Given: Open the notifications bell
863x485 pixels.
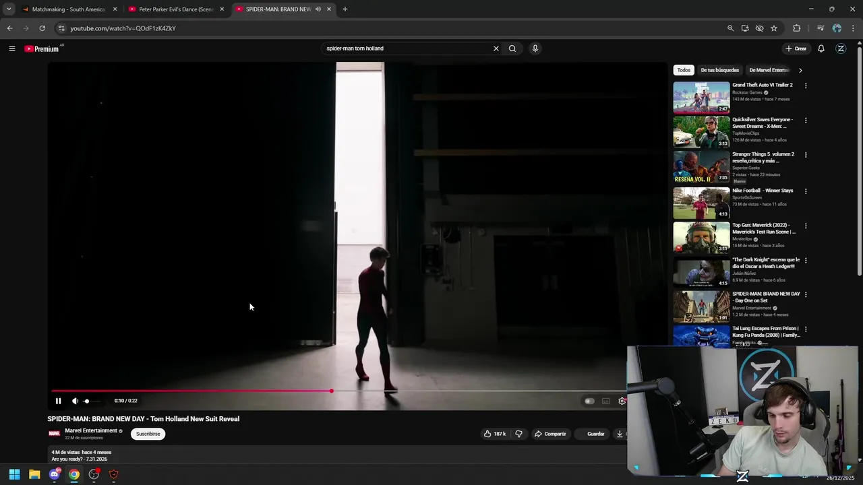Looking at the screenshot, I should (821, 48).
